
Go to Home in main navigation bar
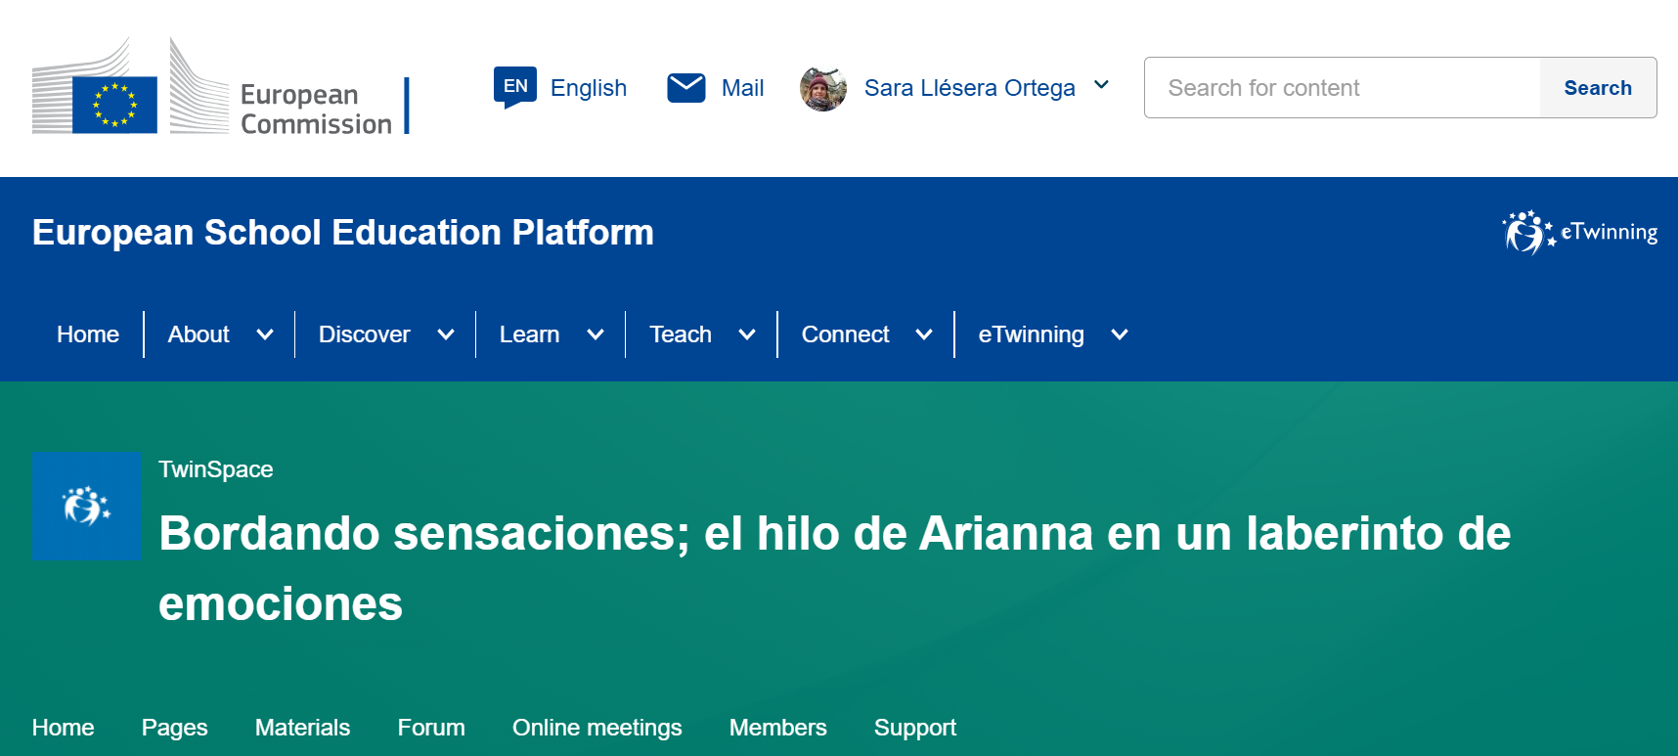click(88, 334)
